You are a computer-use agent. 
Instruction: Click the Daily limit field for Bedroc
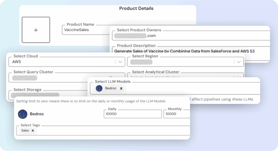[x=132, y=114]
